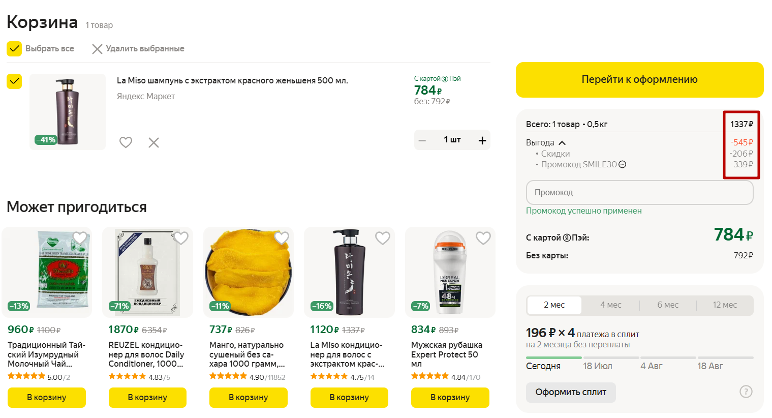Favorite the La Miso conditioner card
Screen dimensions: 772x418
382,237
